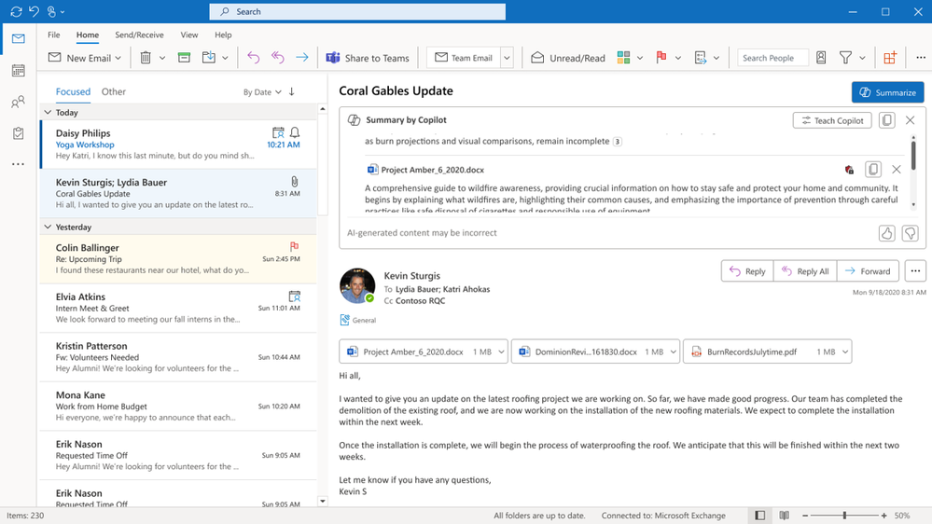Open the address book icon
Screen dimensions: 932x524
pos(821,58)
